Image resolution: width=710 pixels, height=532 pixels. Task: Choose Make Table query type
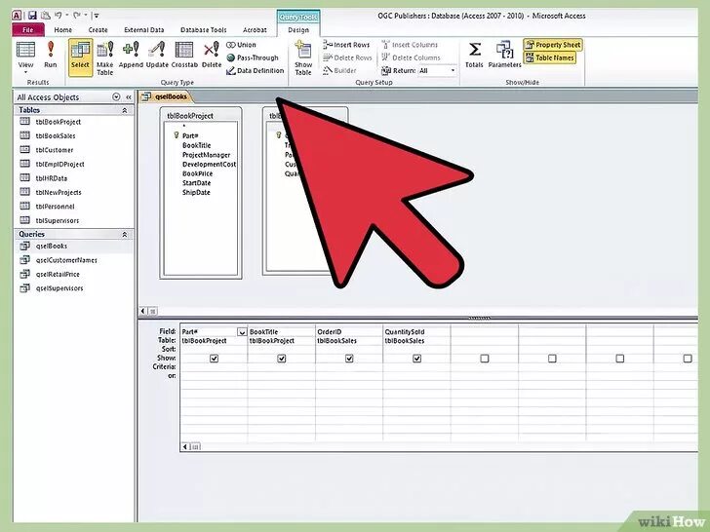pyautogui.click(x=105, y=57)
